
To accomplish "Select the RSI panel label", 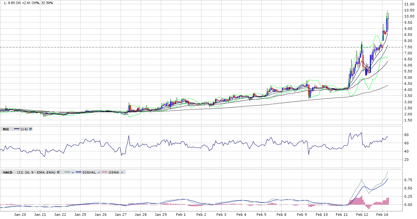I will [6, 129].
